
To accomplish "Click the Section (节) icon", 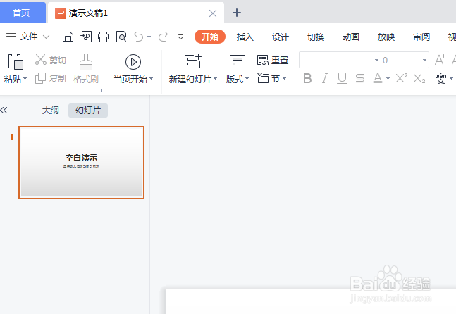I will click(263, 78).
